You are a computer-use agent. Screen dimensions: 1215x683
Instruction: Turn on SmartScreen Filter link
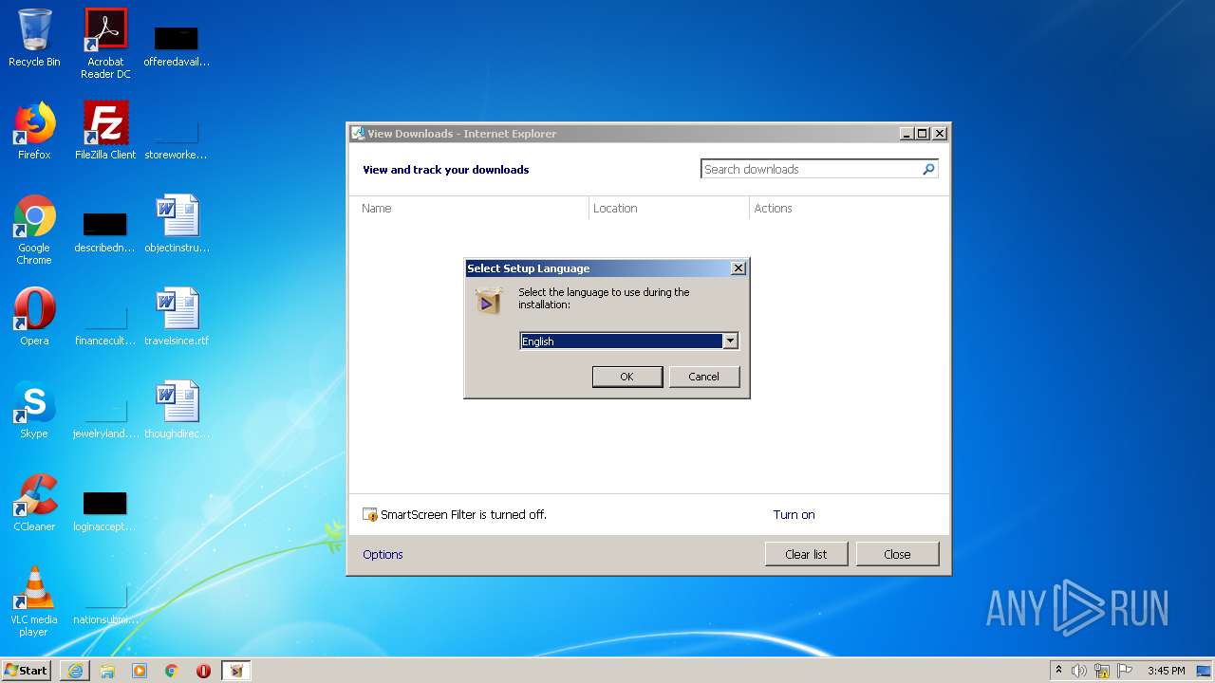[x=794, y=515]
